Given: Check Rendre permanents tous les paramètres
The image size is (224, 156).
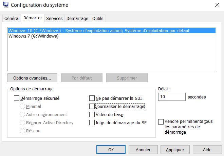Looking at the screenshot, I should click(x=161, y=121).
